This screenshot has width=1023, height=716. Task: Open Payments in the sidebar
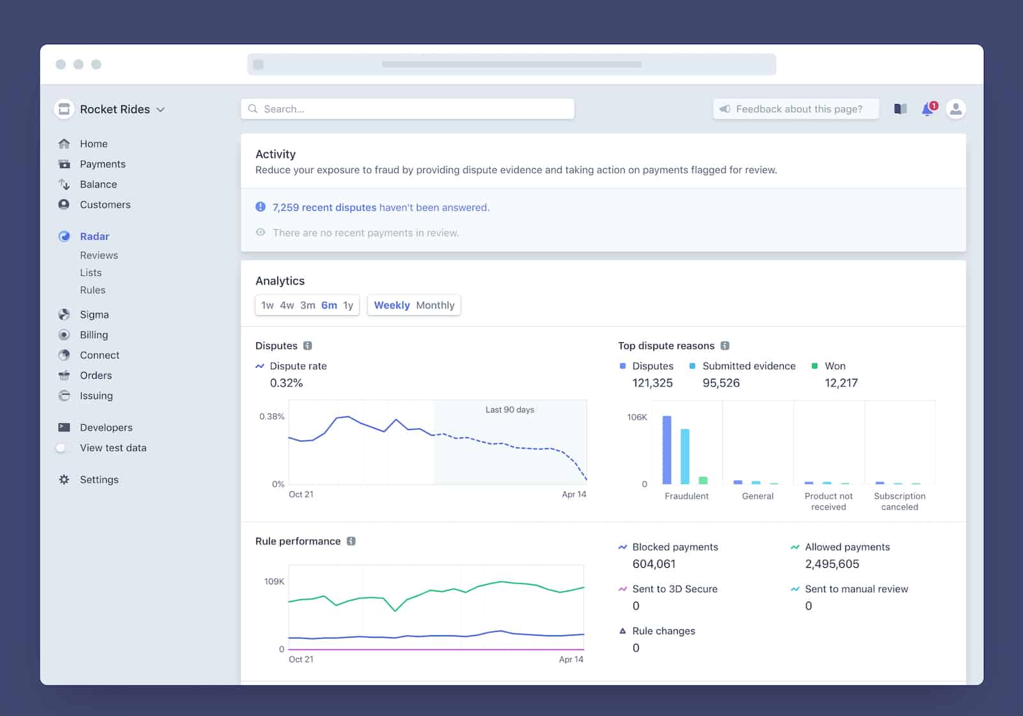[x=102, y=164]
